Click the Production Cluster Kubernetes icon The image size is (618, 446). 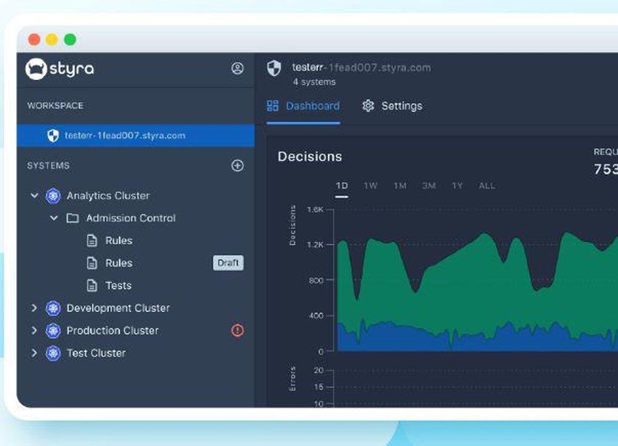pyautogui.click(x=53, y=330)
